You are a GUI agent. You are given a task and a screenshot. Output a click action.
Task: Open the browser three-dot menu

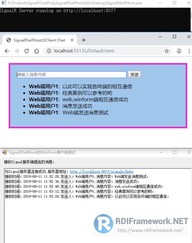point(189,51)
